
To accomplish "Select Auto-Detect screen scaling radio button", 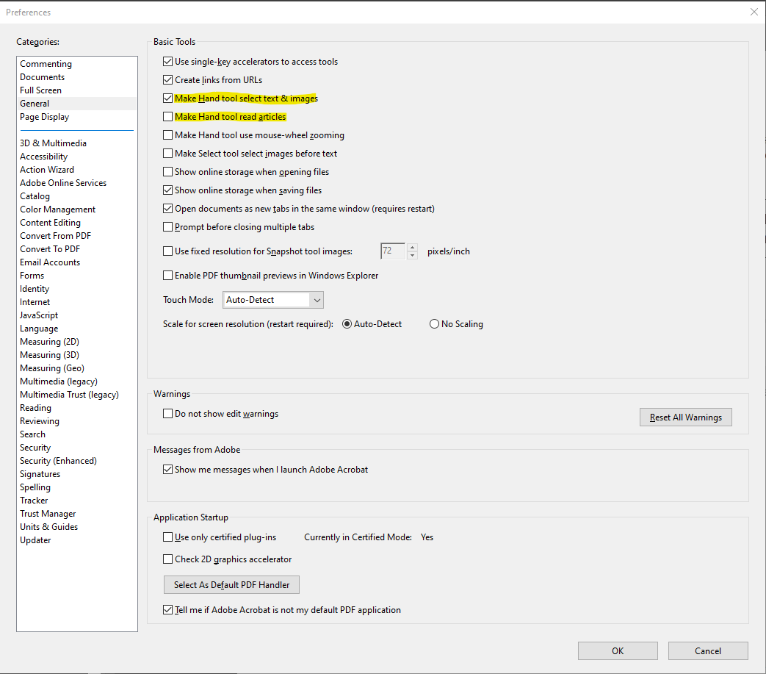I will pyautogui.click(x=347, y=324).
